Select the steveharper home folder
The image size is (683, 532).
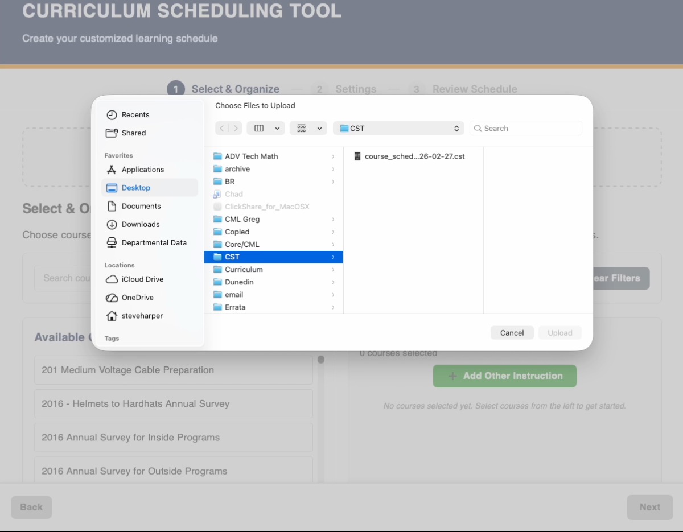[x=142, y=316]
